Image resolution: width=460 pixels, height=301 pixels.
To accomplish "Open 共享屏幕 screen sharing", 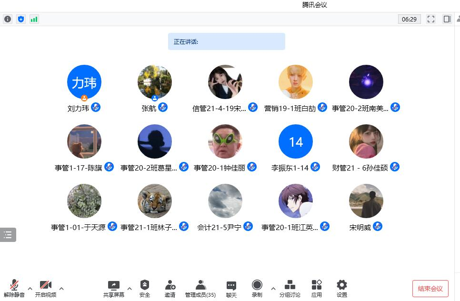I will 114,289.
